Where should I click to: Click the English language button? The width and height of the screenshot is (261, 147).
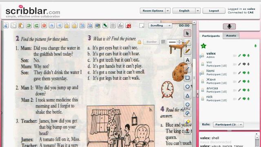[184, 11]
